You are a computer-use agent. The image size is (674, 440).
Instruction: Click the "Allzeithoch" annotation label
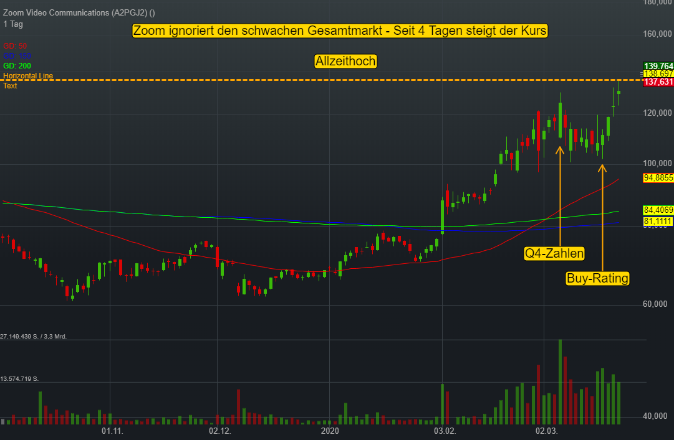(345, 62)
